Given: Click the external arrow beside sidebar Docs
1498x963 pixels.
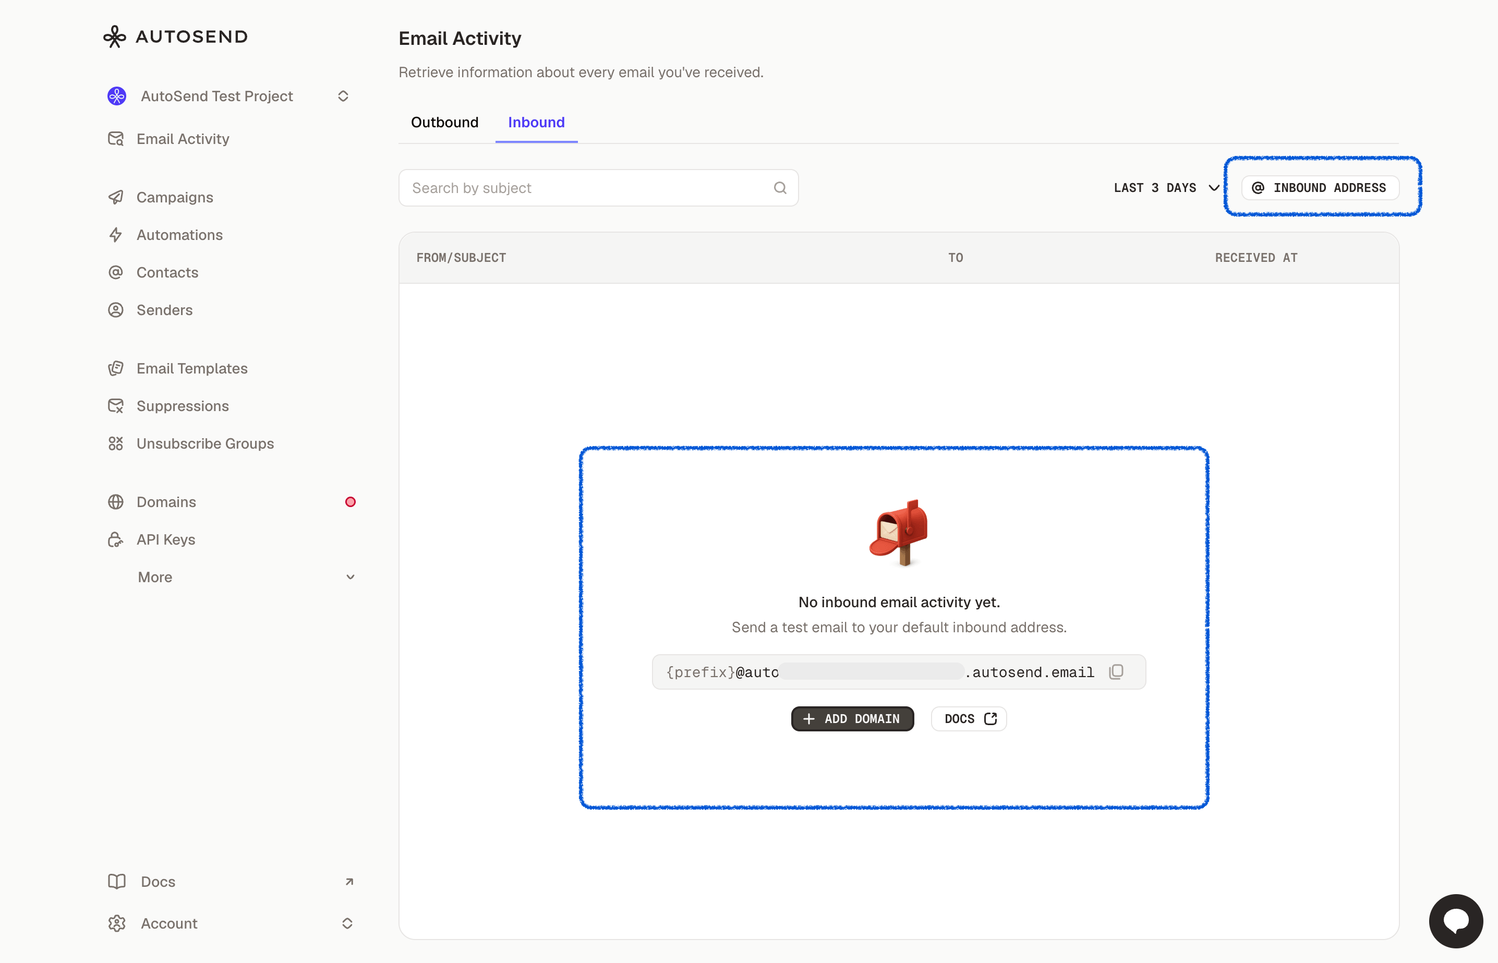Looking at the screenshot, I should click(x=349, y=882).
